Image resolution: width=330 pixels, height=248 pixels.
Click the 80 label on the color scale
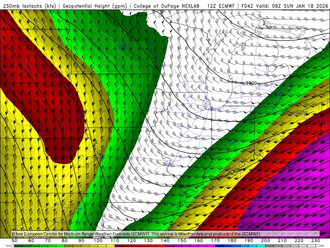(65, 241)
